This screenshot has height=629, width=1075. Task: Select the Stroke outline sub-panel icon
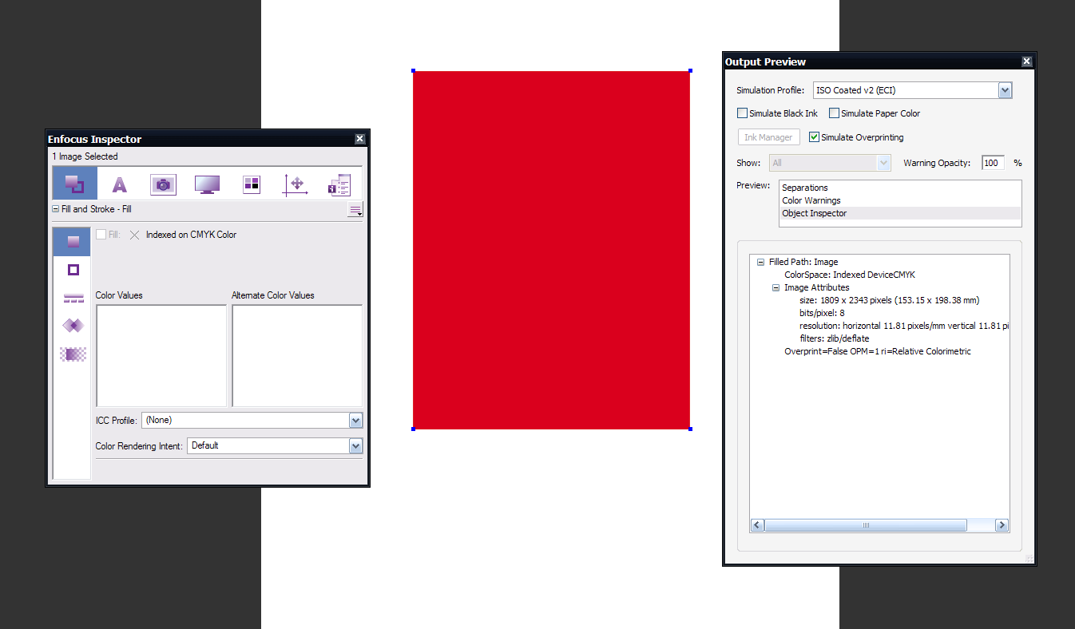tap(73, 270)
